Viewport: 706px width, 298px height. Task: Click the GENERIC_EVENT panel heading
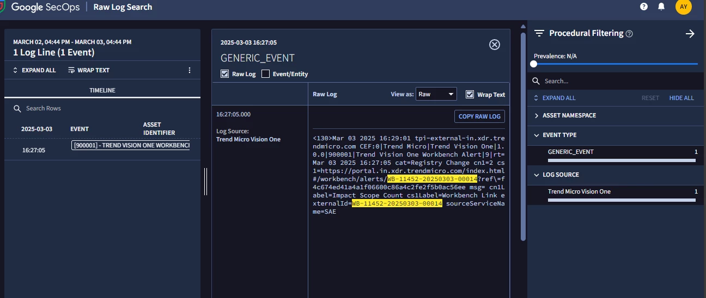[257, 58]
